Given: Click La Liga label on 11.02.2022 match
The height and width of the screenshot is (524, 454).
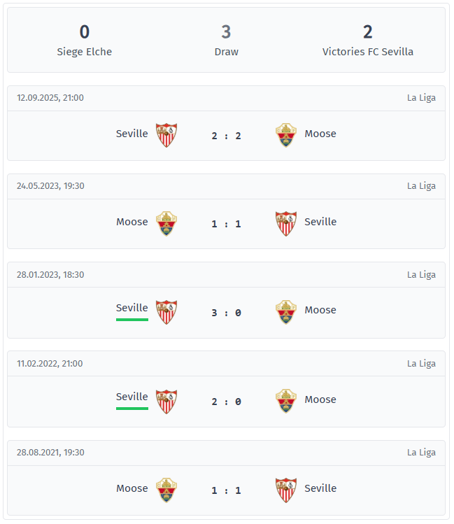Looking at the screenshot, I should tap(421, 364).
